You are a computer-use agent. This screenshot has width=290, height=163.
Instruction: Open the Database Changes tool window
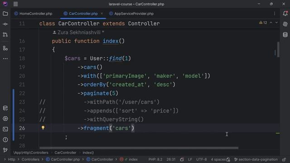click(x=5, y=108)
